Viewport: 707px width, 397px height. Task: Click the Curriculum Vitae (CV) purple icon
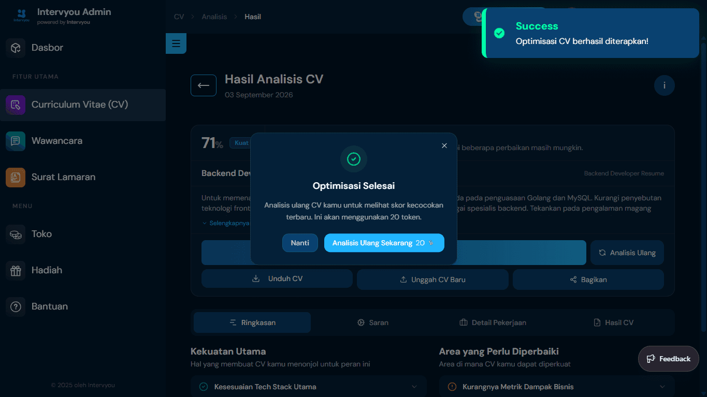[16, 105]
